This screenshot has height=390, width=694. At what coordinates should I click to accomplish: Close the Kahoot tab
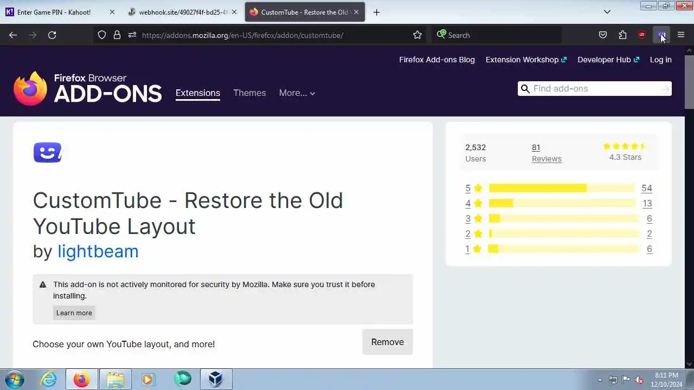[112, 12]
